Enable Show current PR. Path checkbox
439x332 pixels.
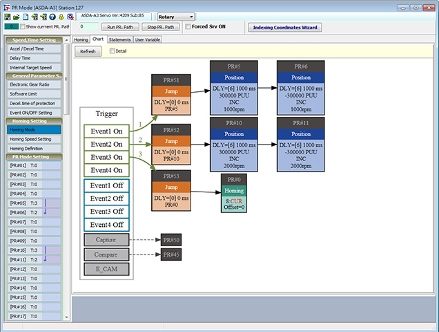click(x=23, y=27)
